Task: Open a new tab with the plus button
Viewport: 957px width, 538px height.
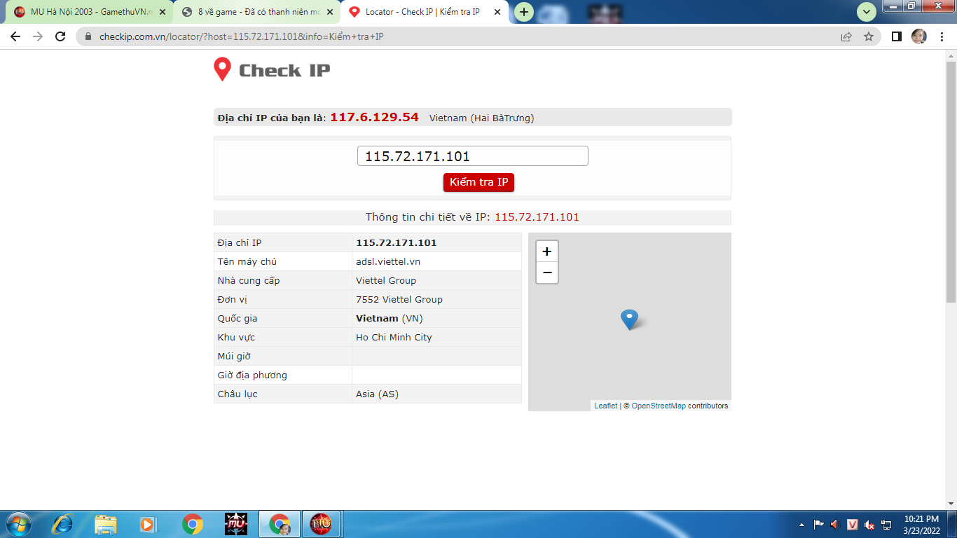Action: 524,12
